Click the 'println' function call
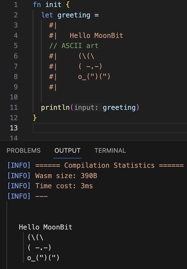 [x=55, y=108]
